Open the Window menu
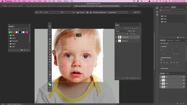The height and width of the screenshot is (105, 187). [x=66, y=1]
